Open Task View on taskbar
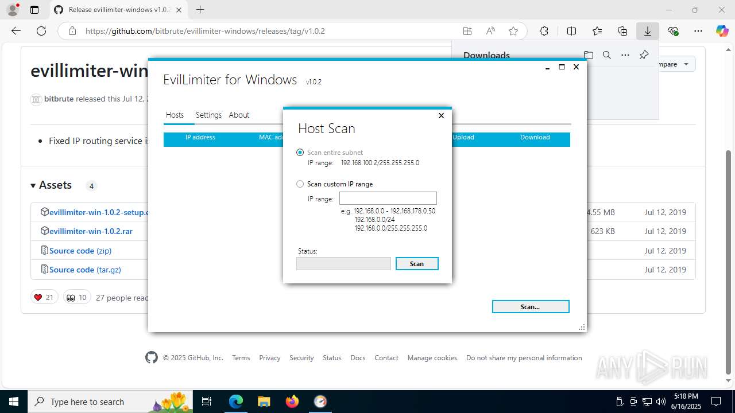The height and width of the screenshot is (413, 735). tap(207, 402)
